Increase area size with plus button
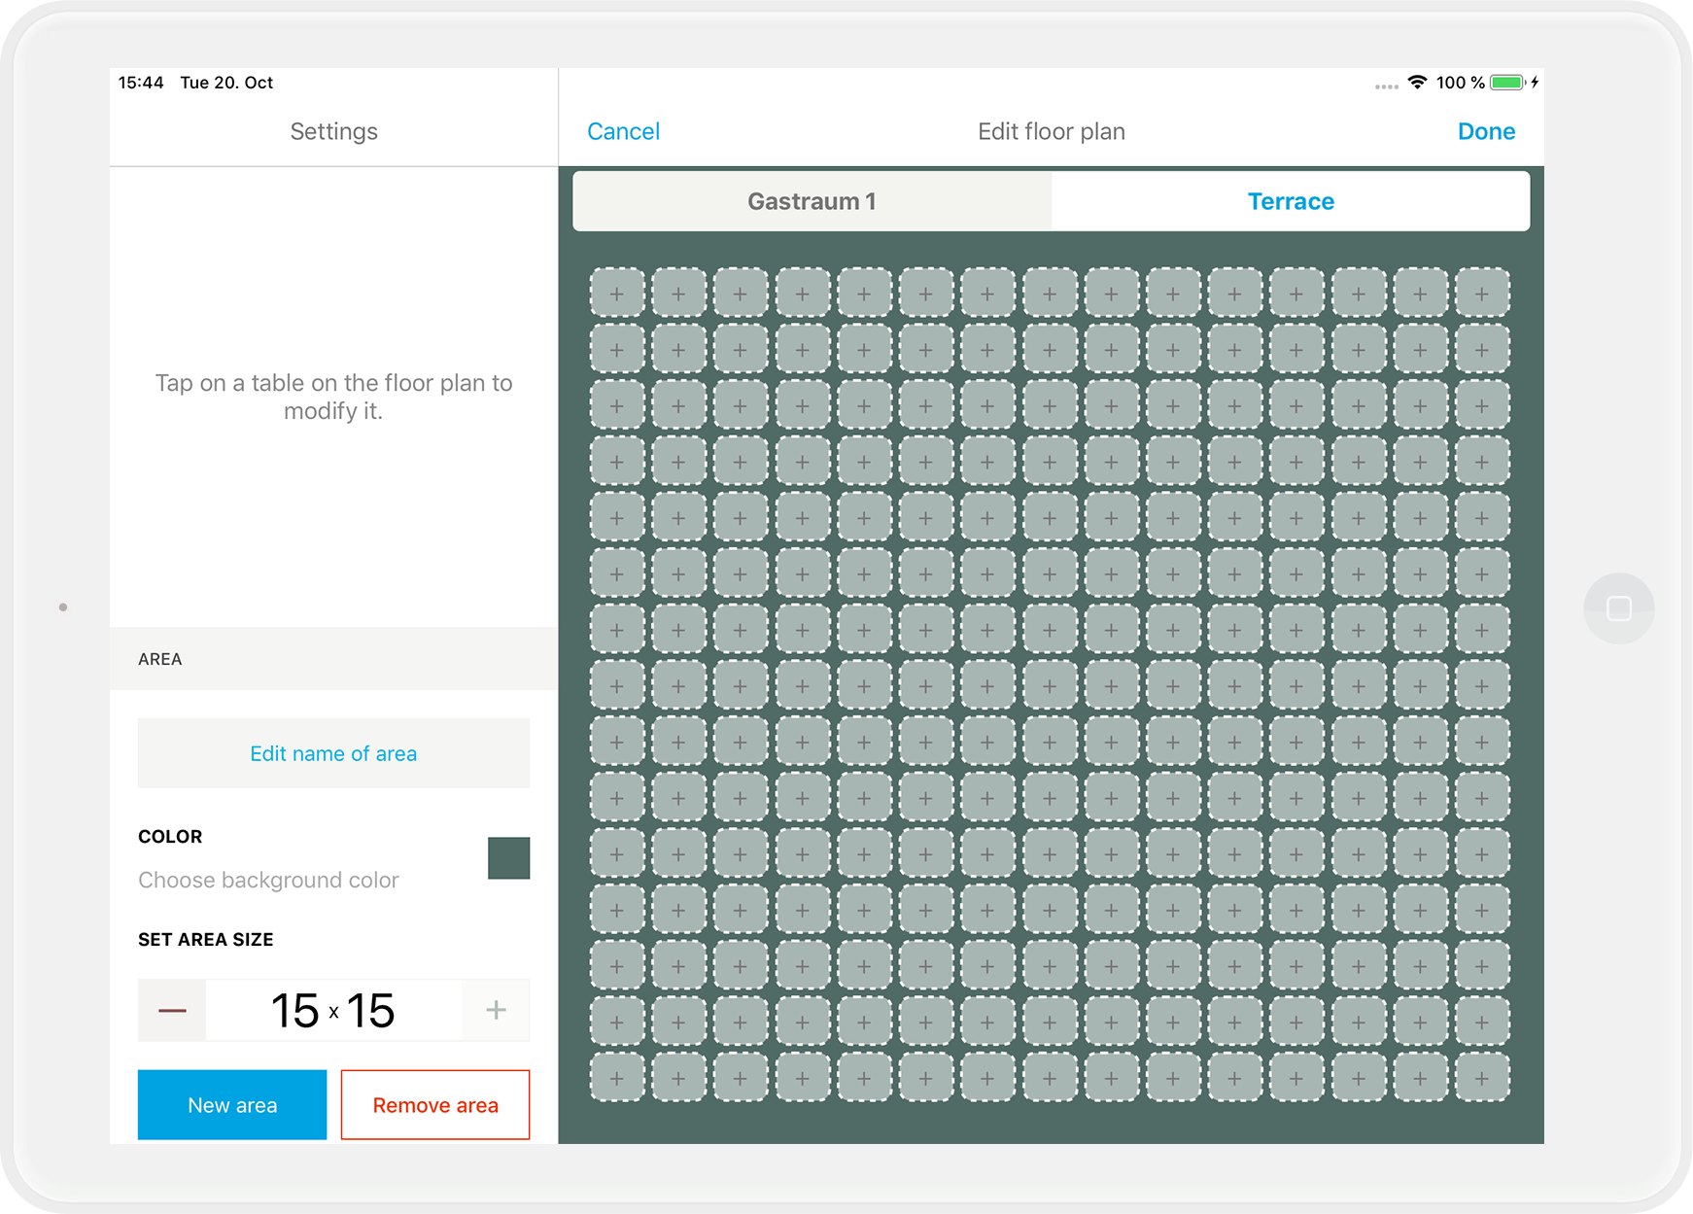 pos(496,1011)
